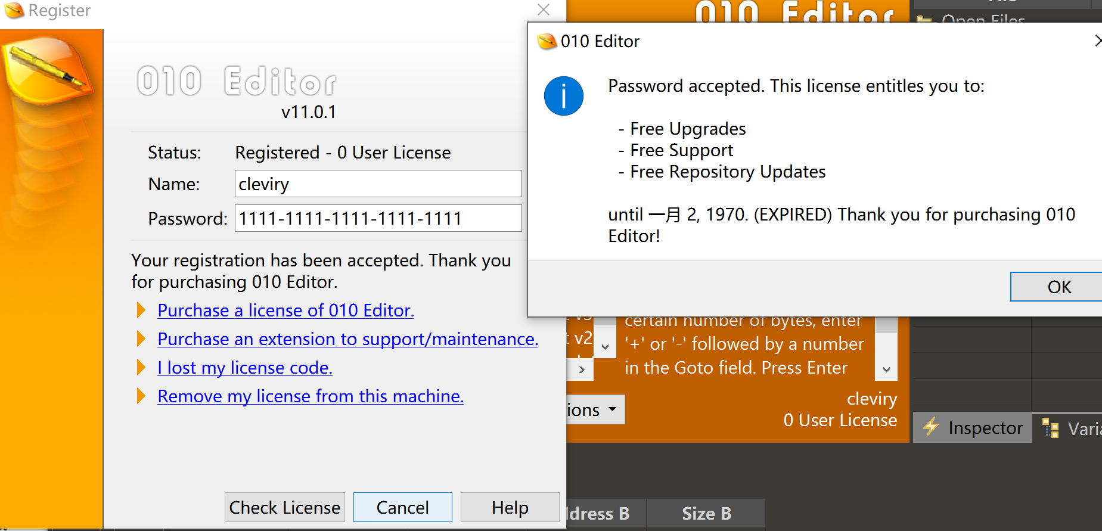Screen dimensions: 1102x531
Task: Click the down arrow next to v2 list
Action: pos(606,346)
